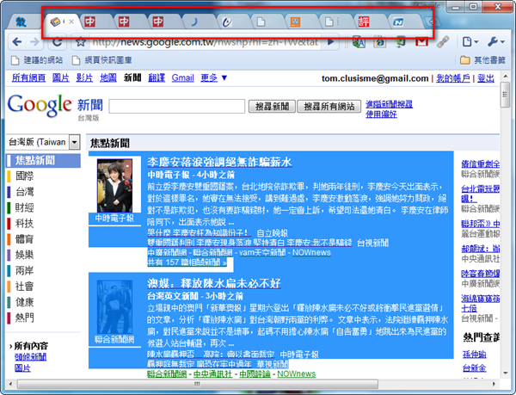Open the wrench settings menu
The width and height of the screenshot is (516, 395).
[x=496, y=42]
